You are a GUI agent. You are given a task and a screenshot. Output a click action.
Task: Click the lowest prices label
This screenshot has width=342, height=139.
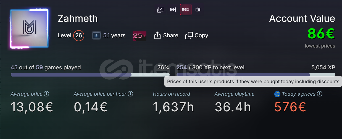pyautogui.click(x=320, y=46)
